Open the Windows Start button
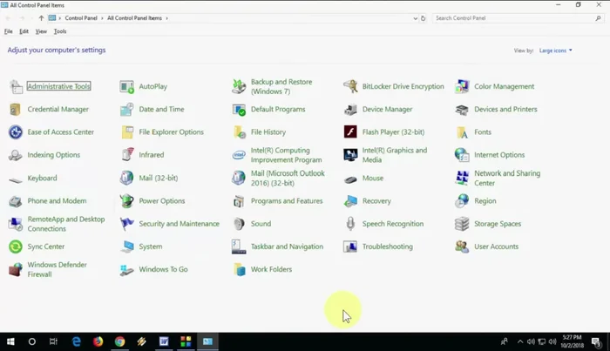This screenshot has width=610, height=351. (x=10, y=341)
